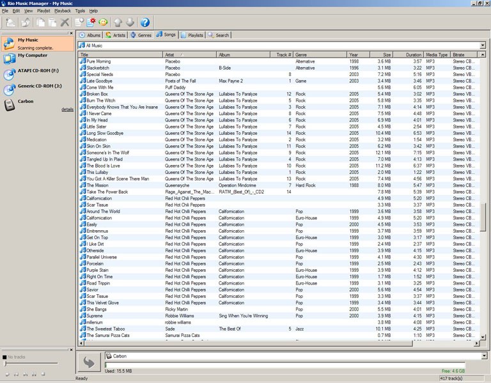
Task: Sort by the Genre column header
Action: [x=320, y=54]
